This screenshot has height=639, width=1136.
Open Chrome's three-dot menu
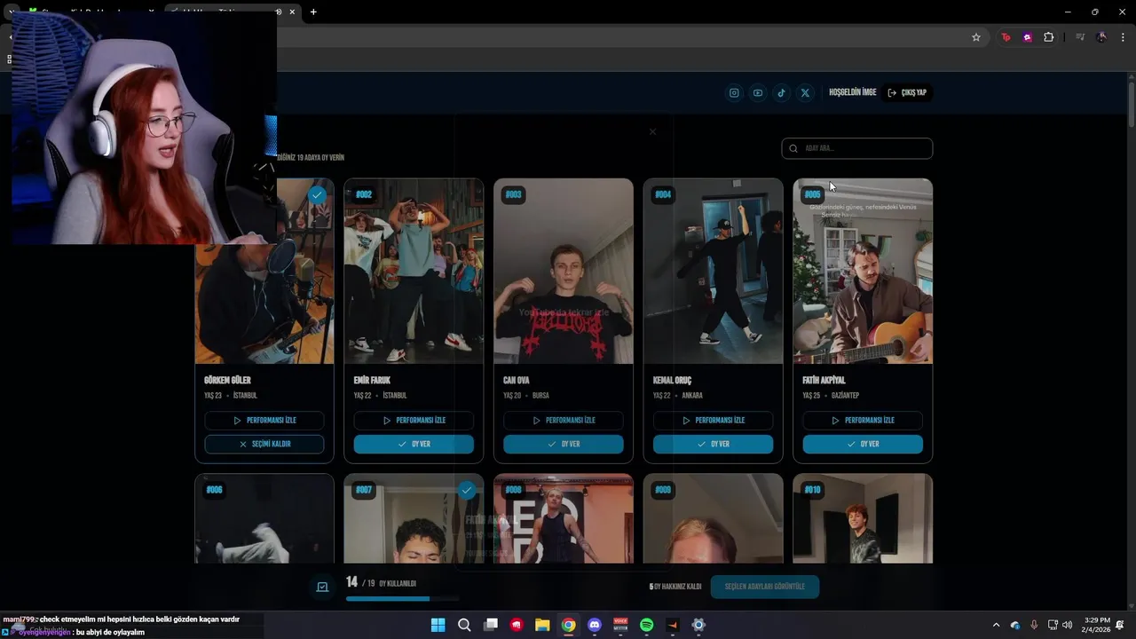point(1123,37)
